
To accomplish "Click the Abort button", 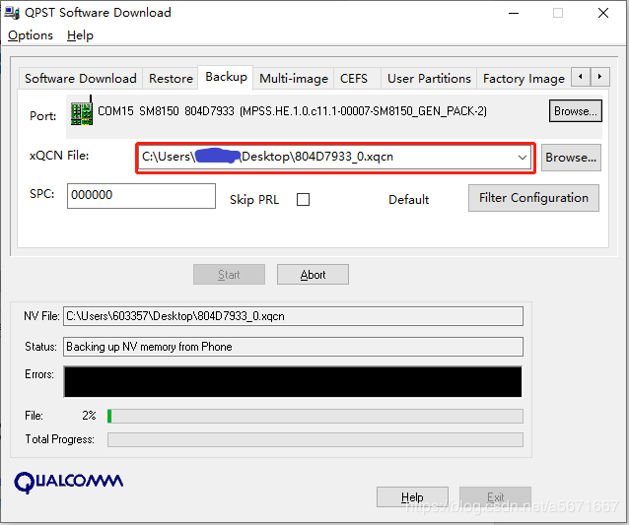I will coord(313,275).
